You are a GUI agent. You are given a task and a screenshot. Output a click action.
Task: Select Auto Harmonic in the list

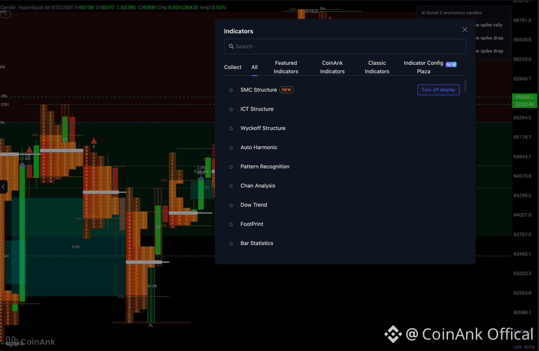pos(259,148)
